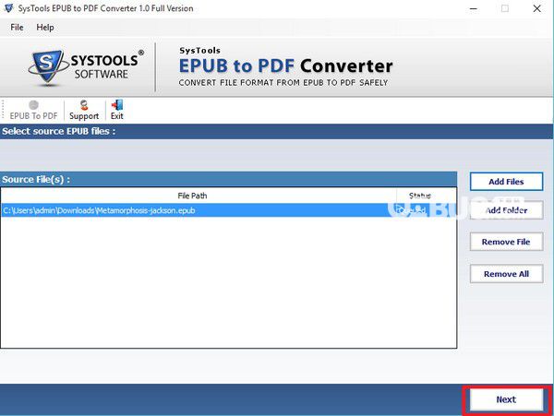Viewport: 554px width, 416px height.
Task: Click the SysTools Software logo
Action: pos(86,66)
